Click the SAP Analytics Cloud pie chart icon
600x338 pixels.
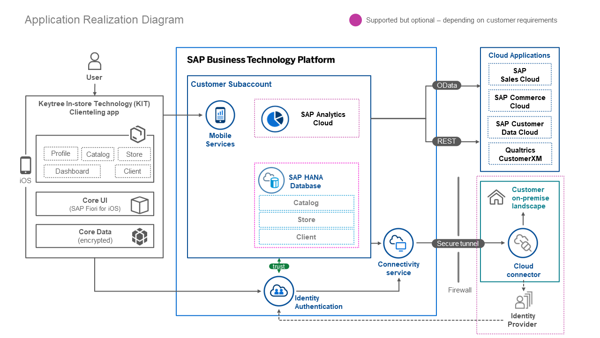coord(276,119)
